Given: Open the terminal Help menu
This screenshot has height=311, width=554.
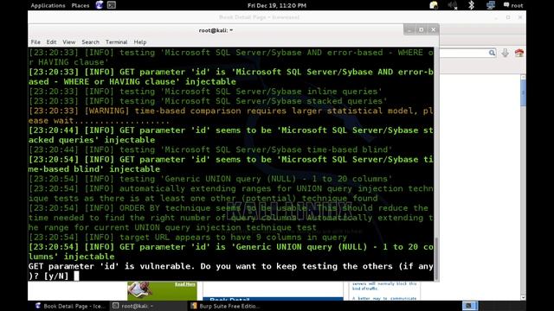Looking at the screenshot, I should pos(140,42).
